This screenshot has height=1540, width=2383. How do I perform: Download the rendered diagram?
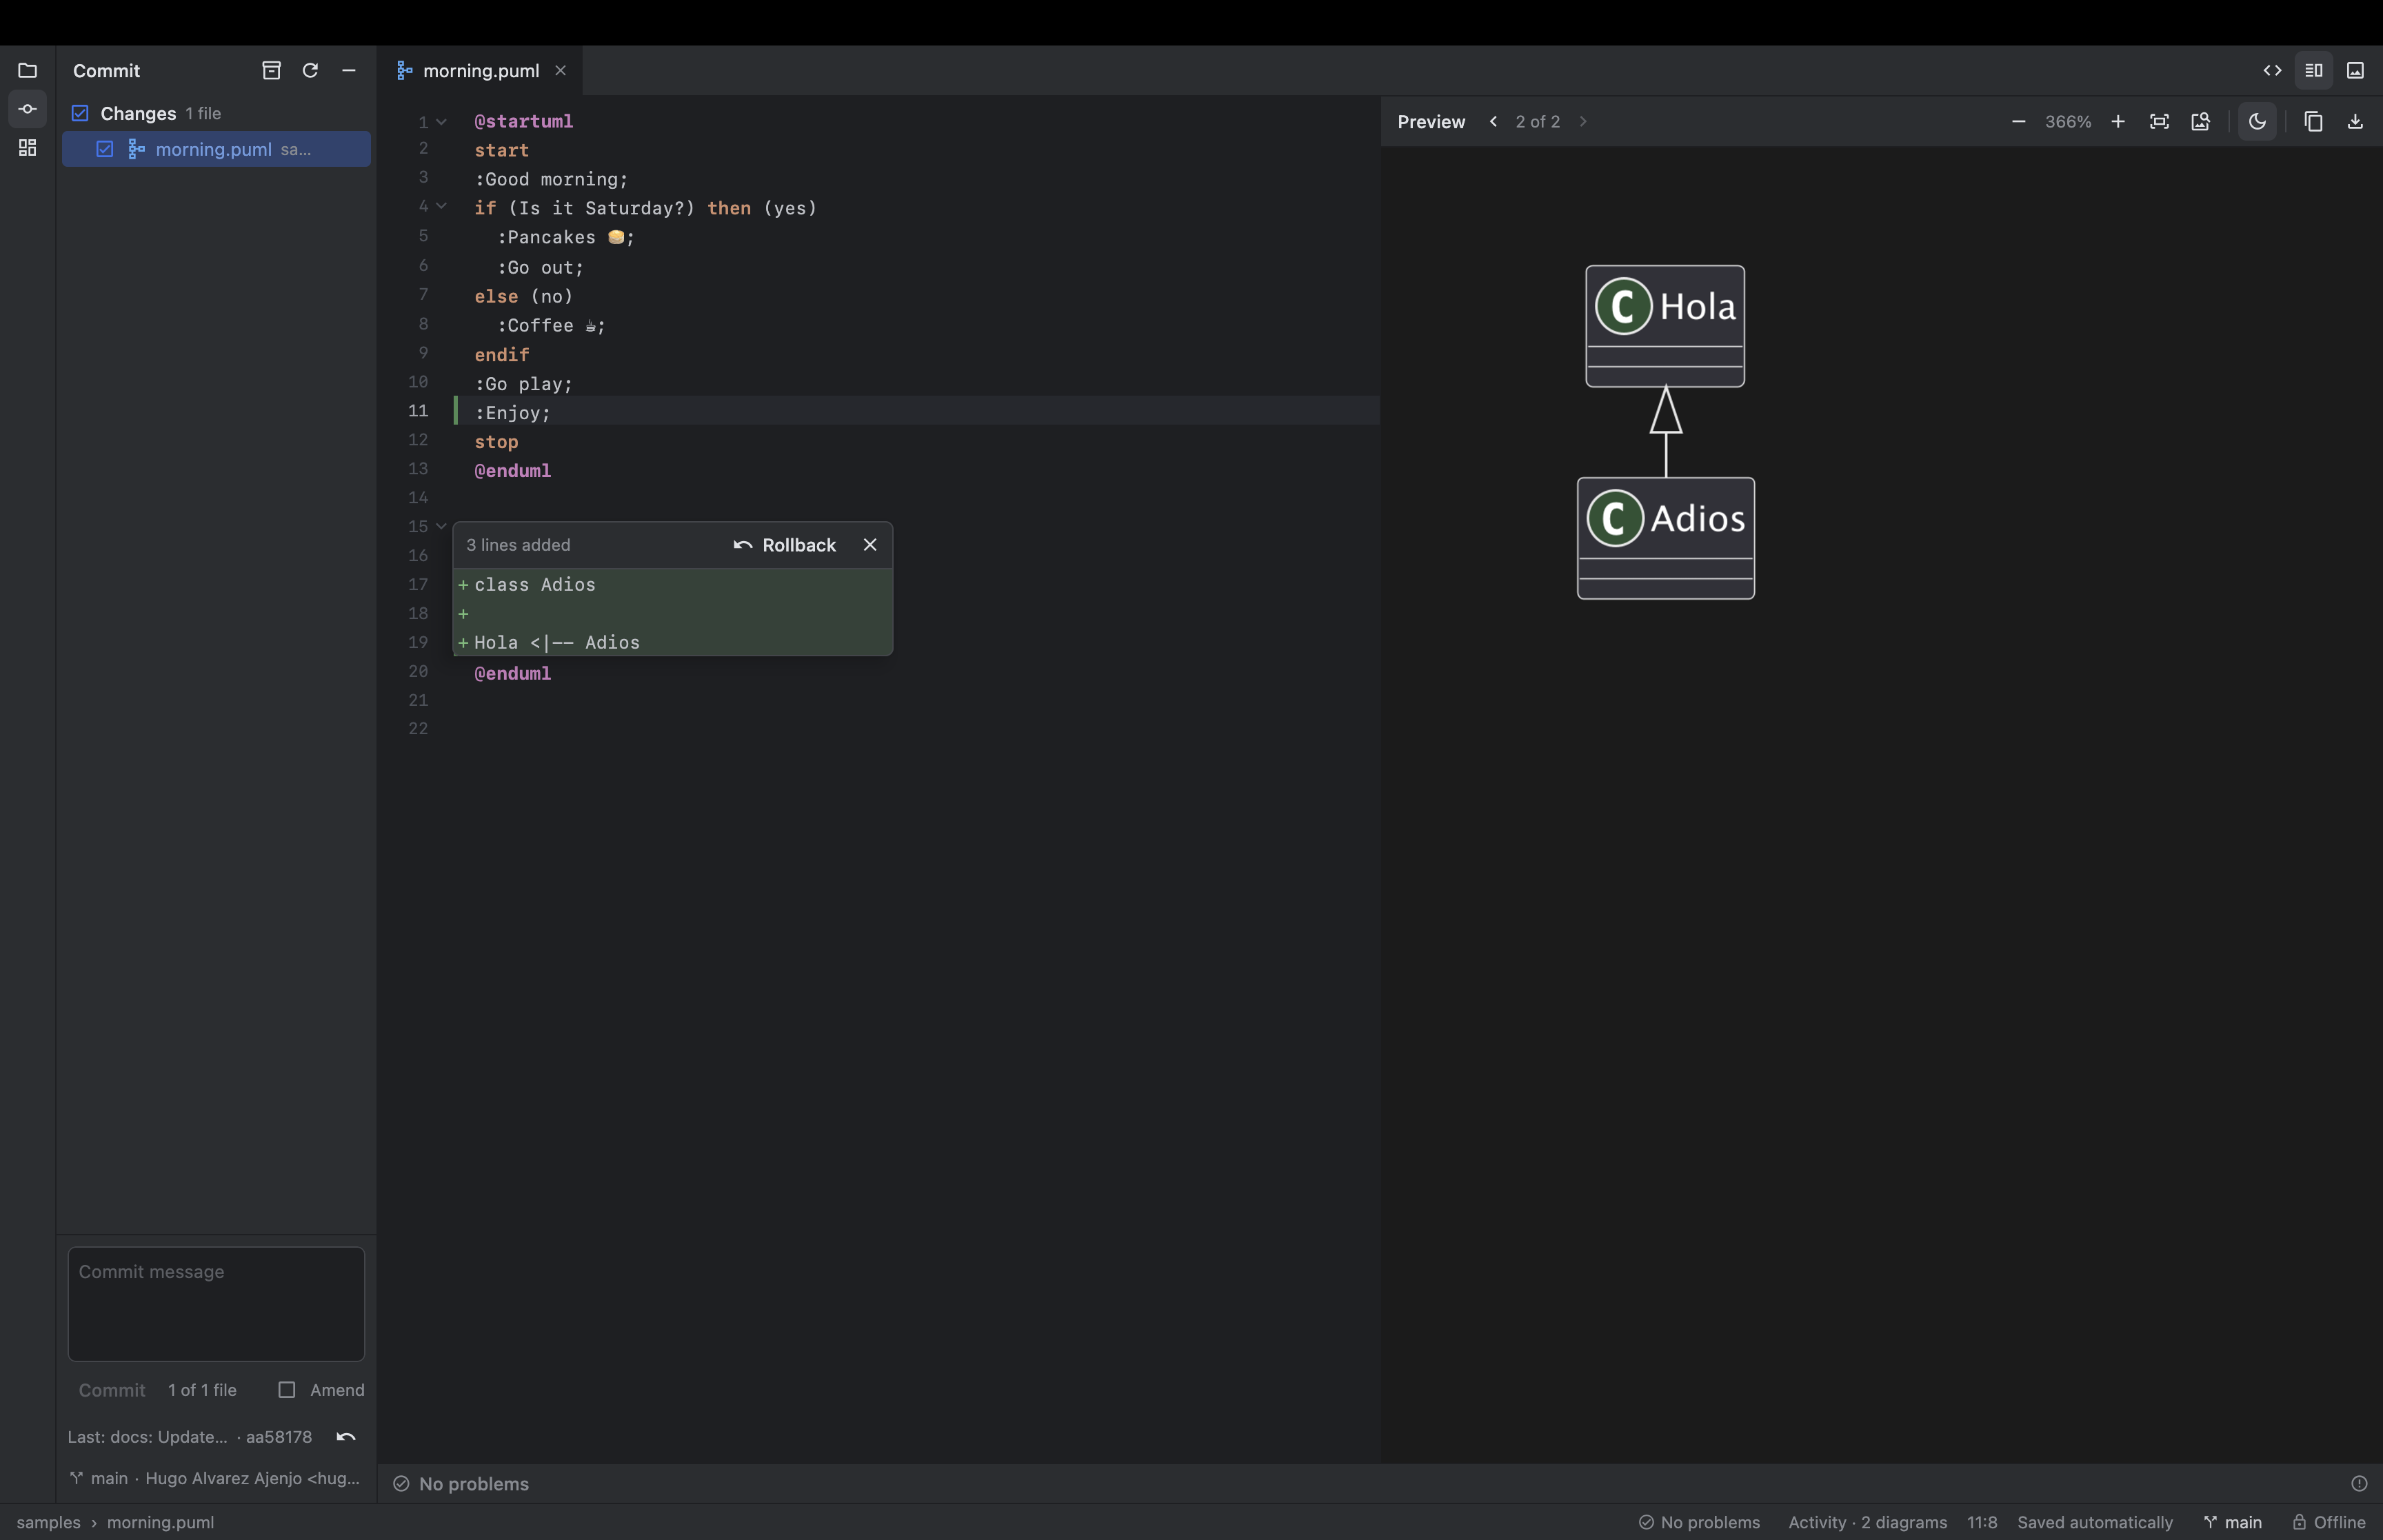pos(2355,121)
